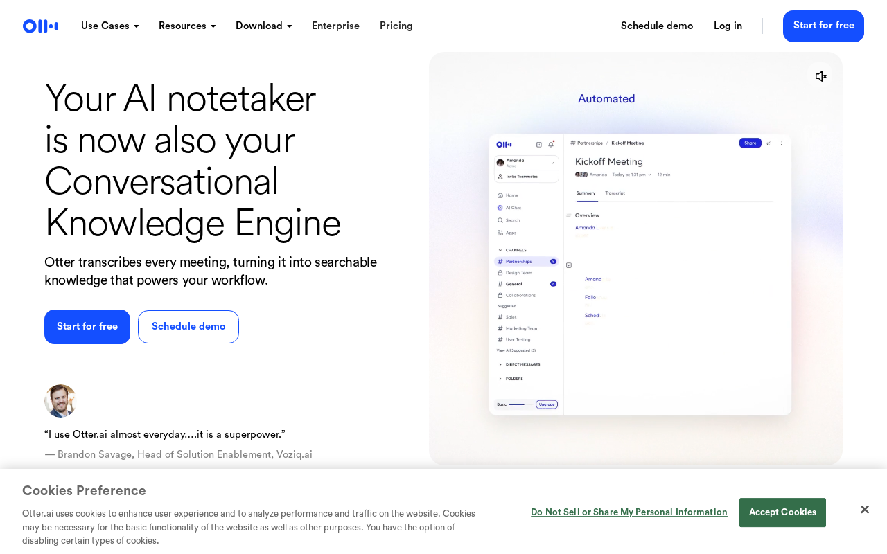
Task: Click the Automated label above demo
Action: [606, 99]
